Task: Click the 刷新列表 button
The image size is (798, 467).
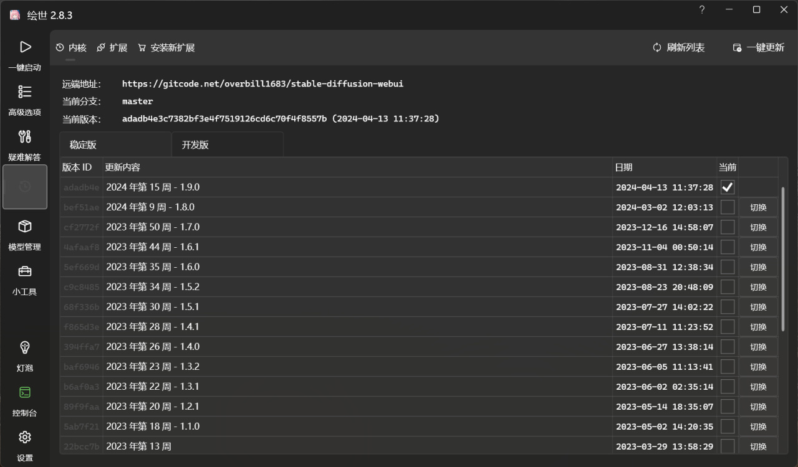Action: click(679, 48)
